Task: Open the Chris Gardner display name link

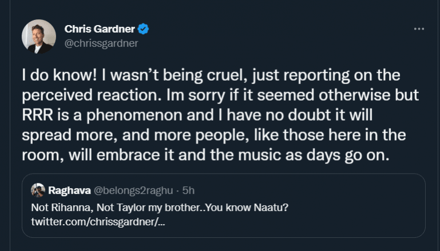Action: (x=100, y=29)
